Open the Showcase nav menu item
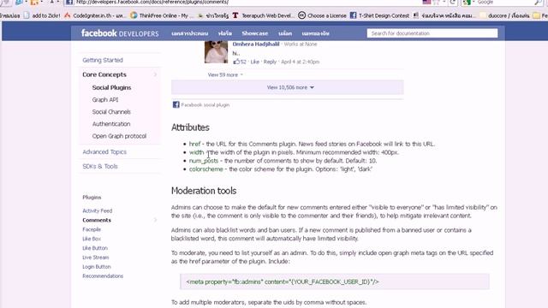The width and height of the screenshot is (548, 308). (255, 33)
